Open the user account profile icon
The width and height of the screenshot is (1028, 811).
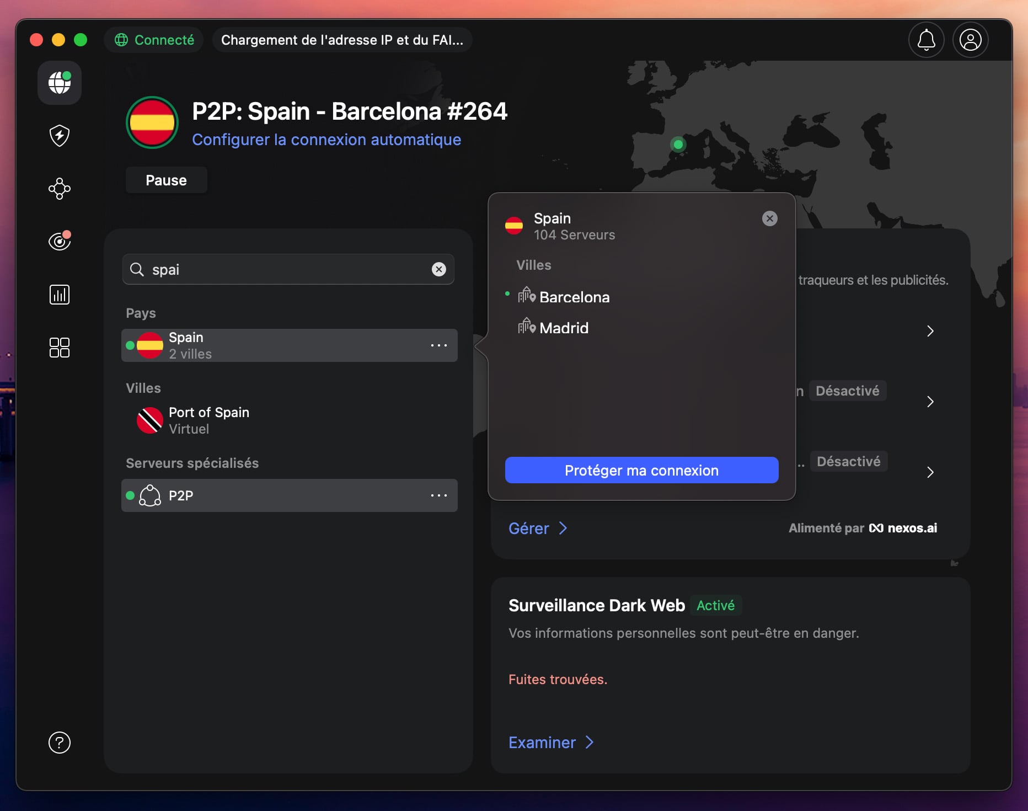(x=970, y=39)
